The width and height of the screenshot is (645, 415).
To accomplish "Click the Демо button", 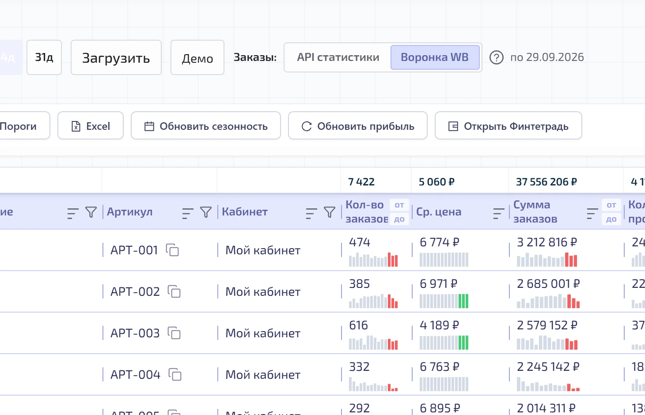I will 197,57.
